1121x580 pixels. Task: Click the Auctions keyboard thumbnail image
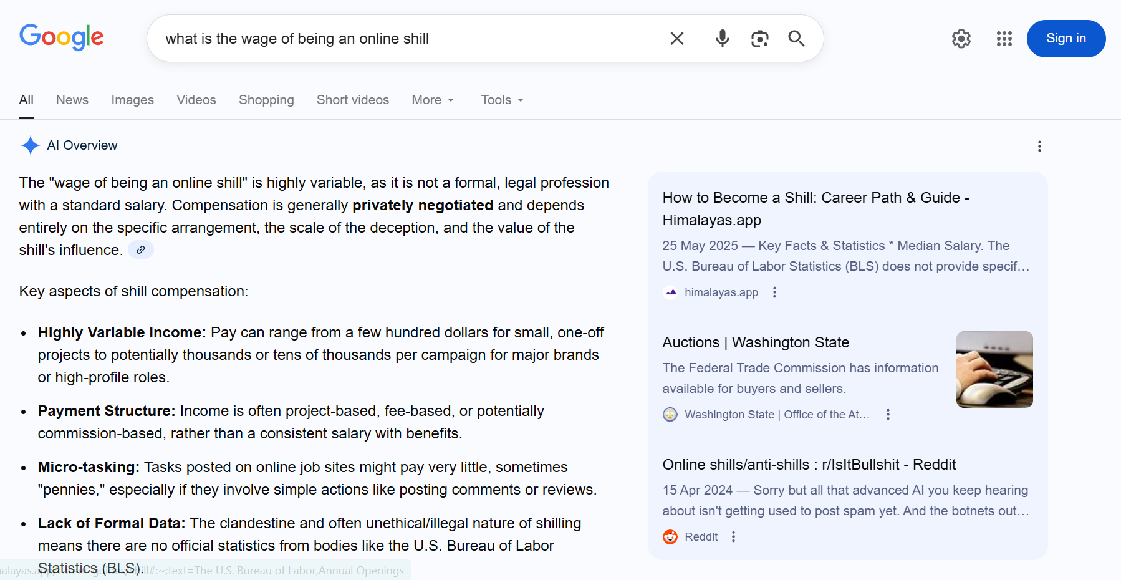point(994,369)
